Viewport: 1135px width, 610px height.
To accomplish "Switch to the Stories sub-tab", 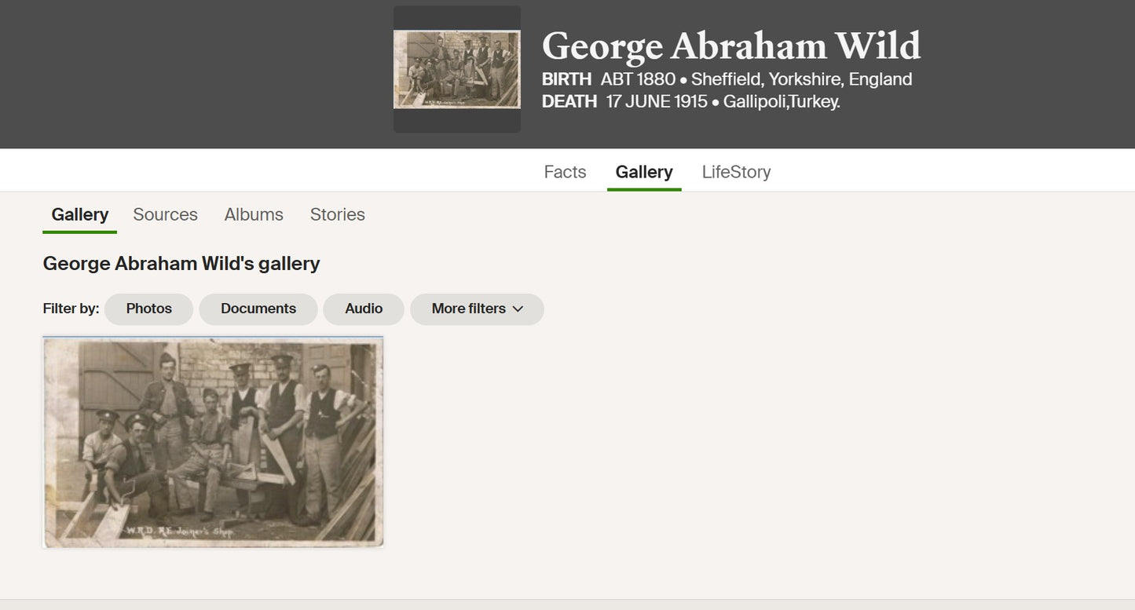I will point(338,214).
